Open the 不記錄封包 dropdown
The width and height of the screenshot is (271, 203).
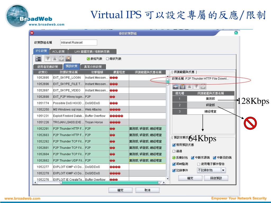(x=211, y=170)
